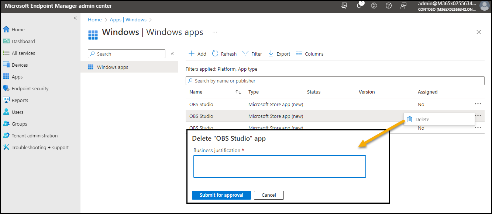The image size is (492, 214).
Task: Open Troubleshooting + support in sidebar
Action: coord(40,147)
